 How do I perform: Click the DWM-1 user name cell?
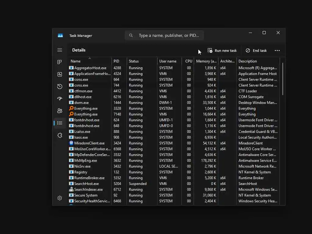click(165, 102)
